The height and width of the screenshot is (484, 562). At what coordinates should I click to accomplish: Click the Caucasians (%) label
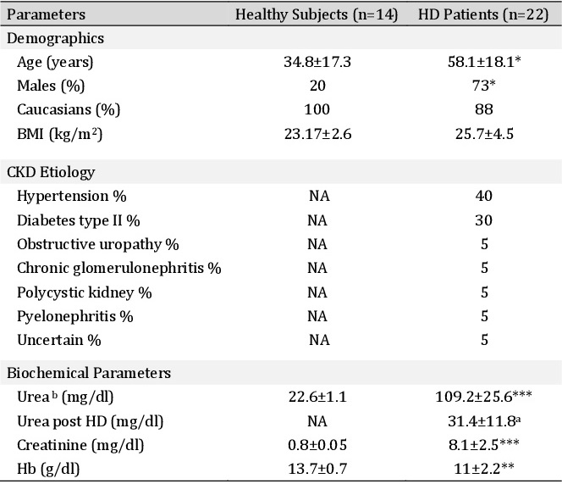pyautogui.click(x=69, y=109)
